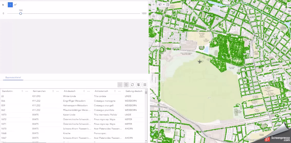Zoom in on the map
The height and width of the screenshot is (143, 291).
point(153,4)
